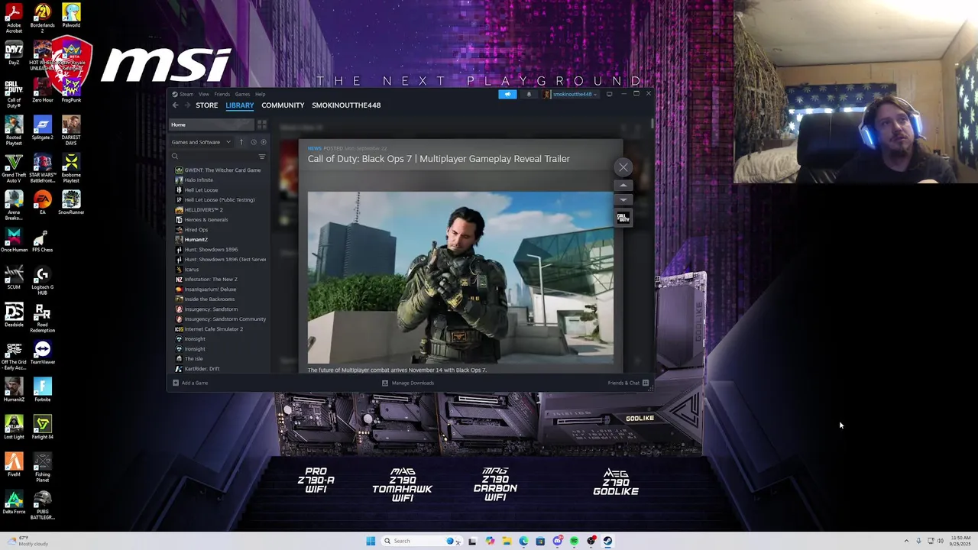Open Call of Duty game icon beside news
This screenshot has width=978, height=550.
pos(623,218)
